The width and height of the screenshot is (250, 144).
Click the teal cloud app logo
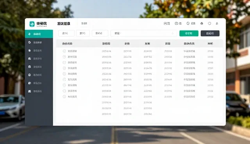click(32, 24)
